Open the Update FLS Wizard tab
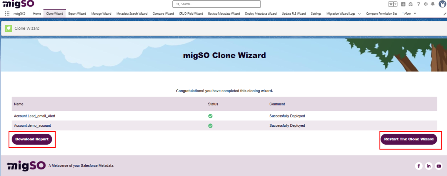 [x=294, y=14]
